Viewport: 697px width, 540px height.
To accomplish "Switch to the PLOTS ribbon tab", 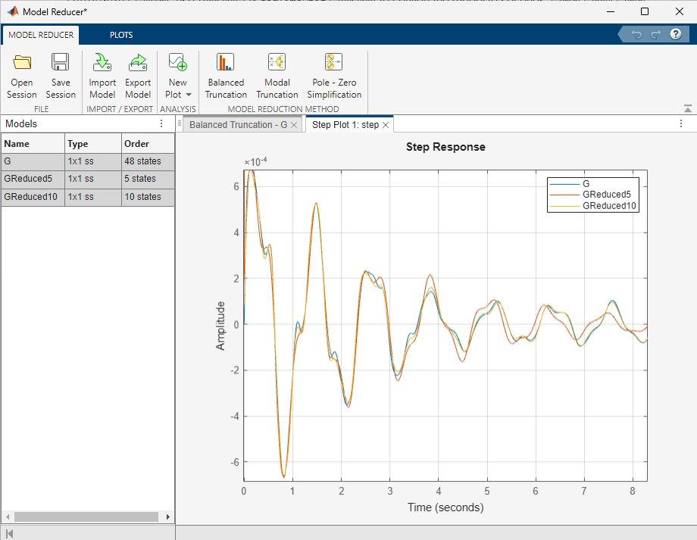I will pos(121,35).
